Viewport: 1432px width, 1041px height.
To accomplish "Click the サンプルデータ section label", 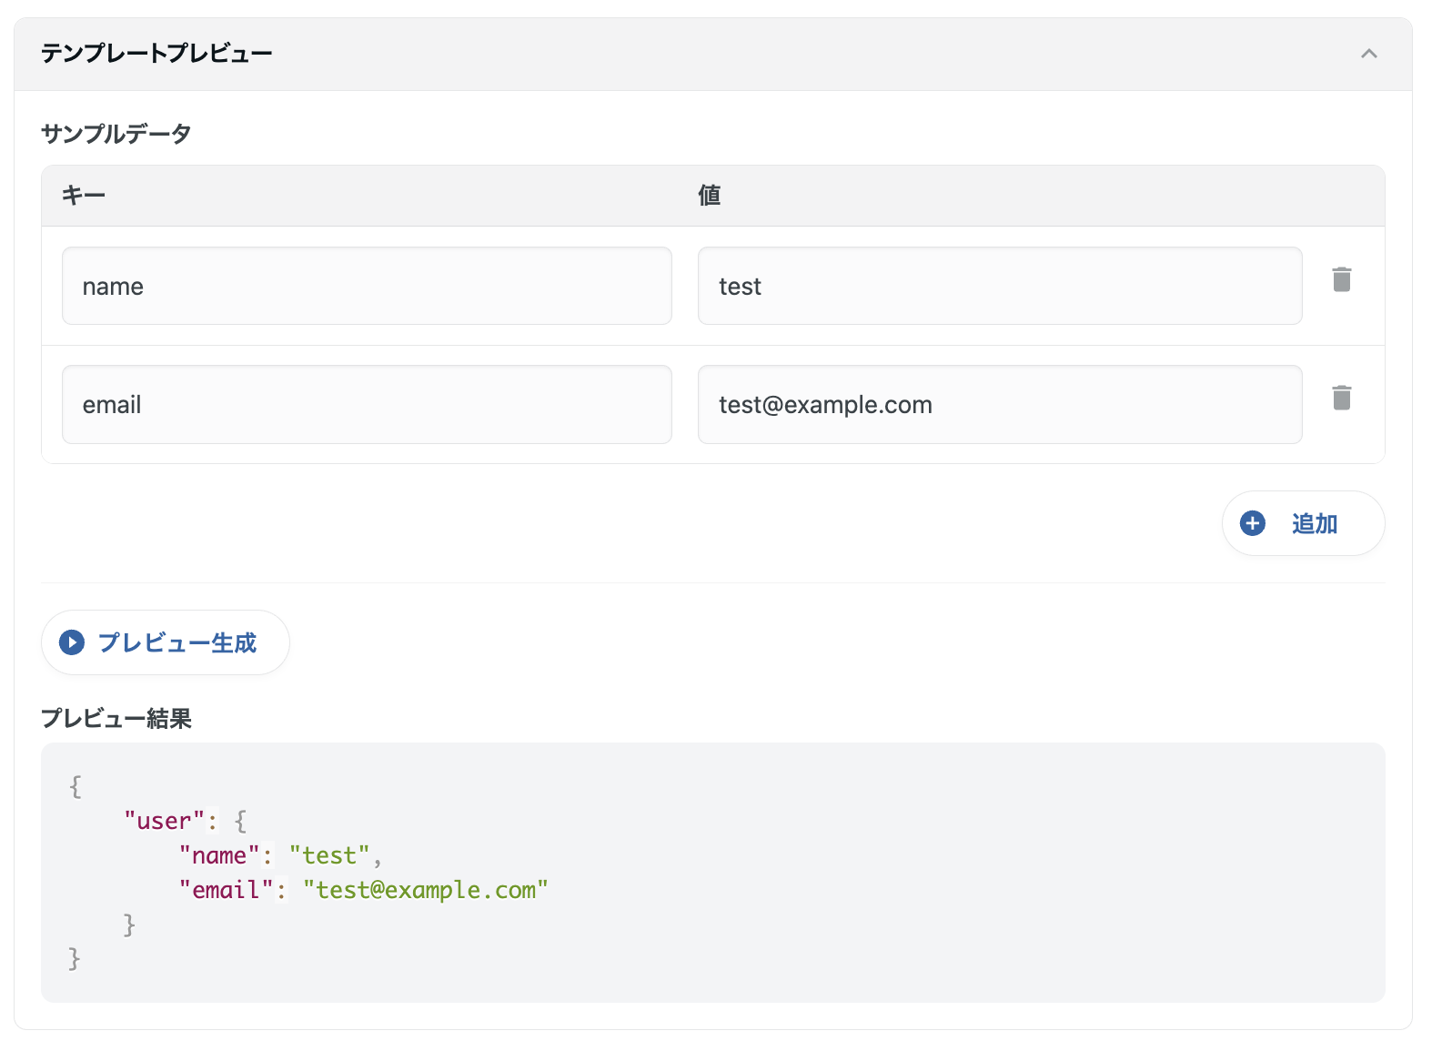I will pyautogui.click(x=116, y=134).
